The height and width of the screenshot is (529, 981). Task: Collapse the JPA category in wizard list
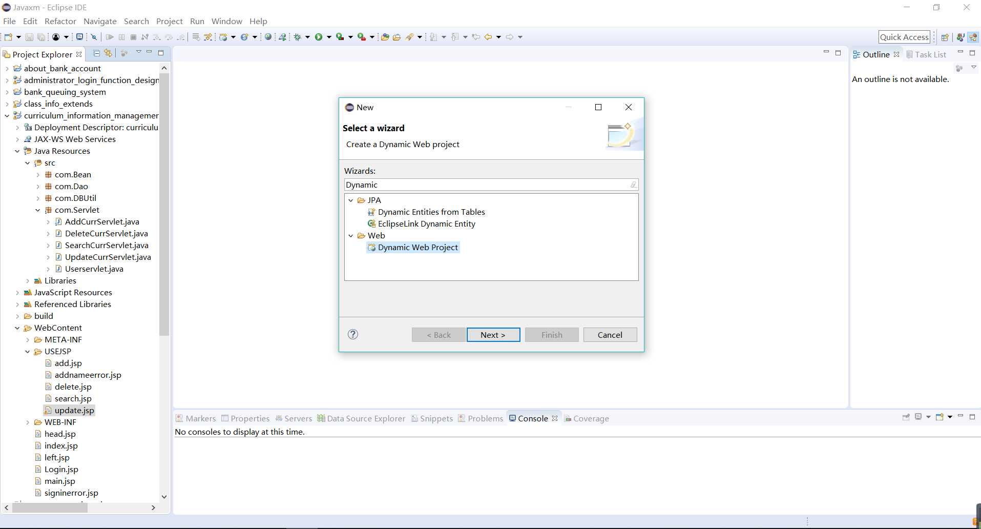tap(351, 200)
